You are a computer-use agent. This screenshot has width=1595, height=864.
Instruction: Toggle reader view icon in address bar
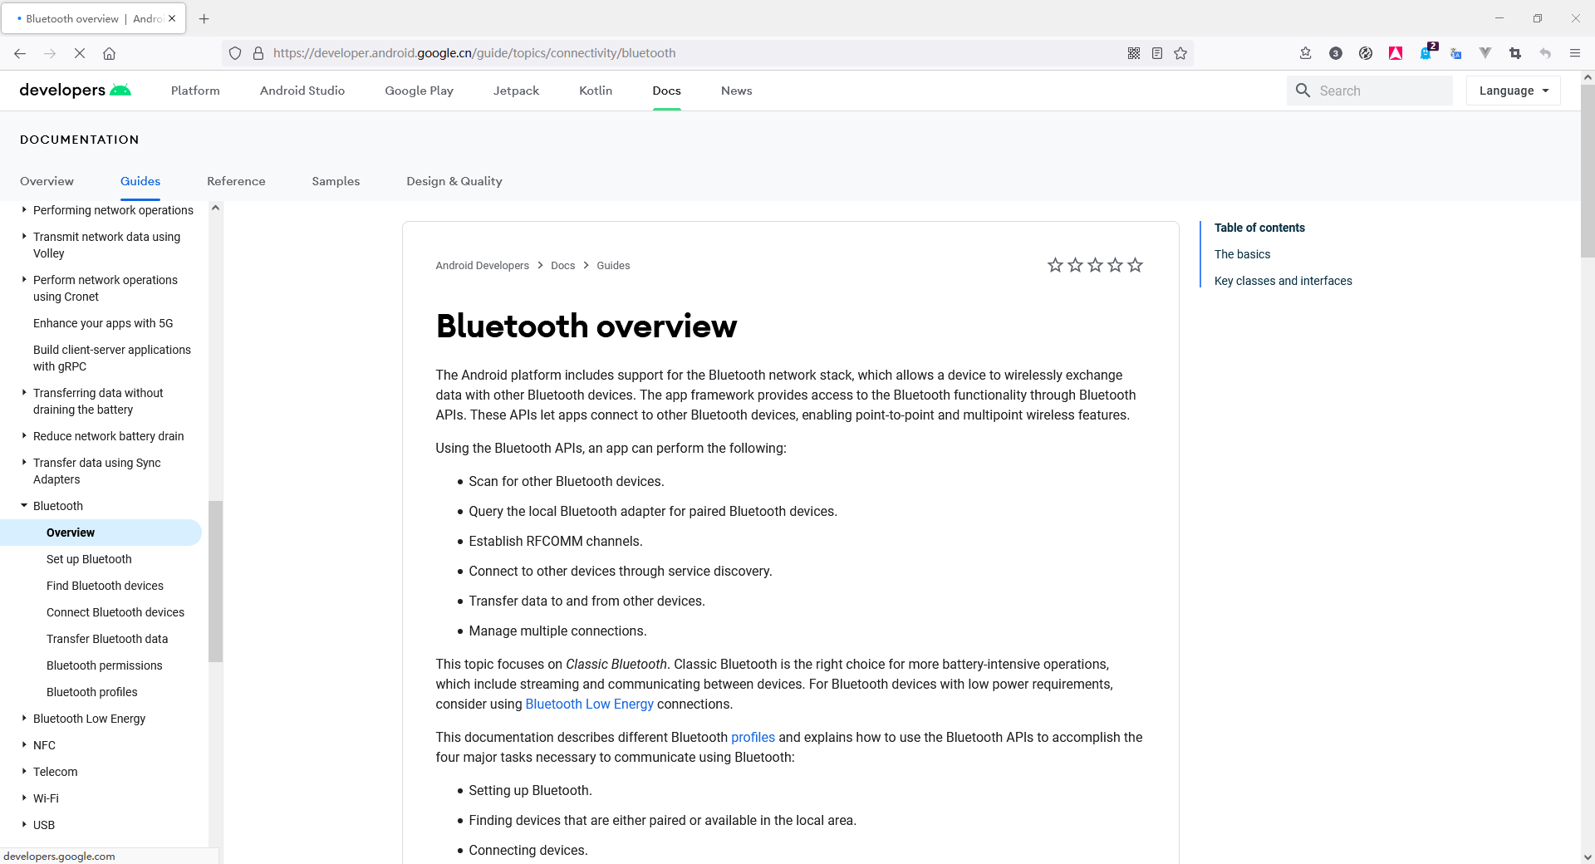tap(1157, 53)
